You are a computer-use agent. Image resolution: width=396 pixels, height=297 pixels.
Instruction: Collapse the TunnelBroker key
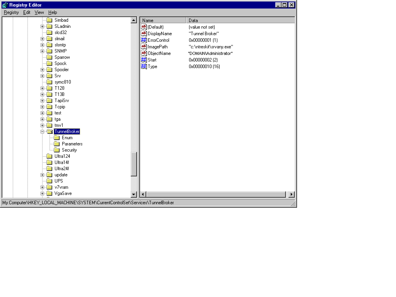tap(42, 131)
